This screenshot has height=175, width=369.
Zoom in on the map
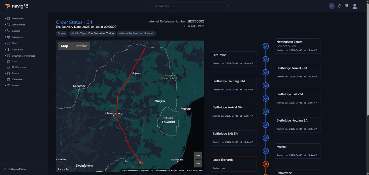click(x=198, y=156)
